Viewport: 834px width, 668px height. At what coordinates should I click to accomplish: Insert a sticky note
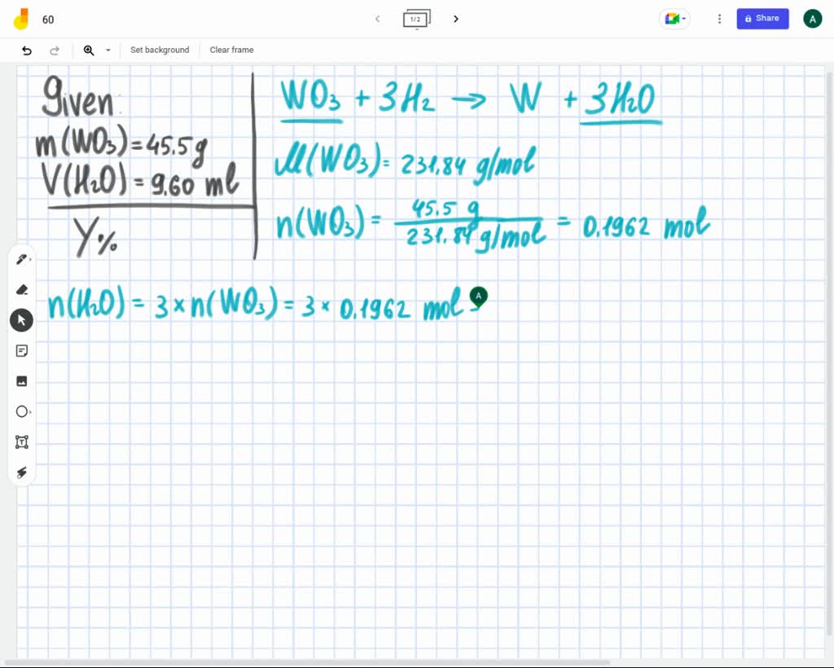[22, 350]
